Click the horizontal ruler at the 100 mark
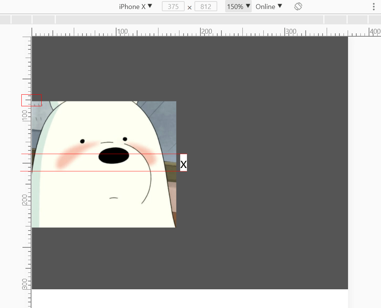 pos(117,32)
